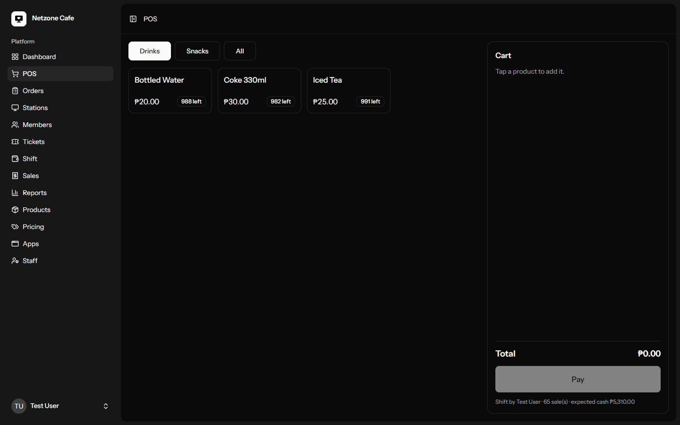The height and width of the screenshot is (425, 680).
Task: Add Bottled Water to the cart
Action: tap(170, 91)
